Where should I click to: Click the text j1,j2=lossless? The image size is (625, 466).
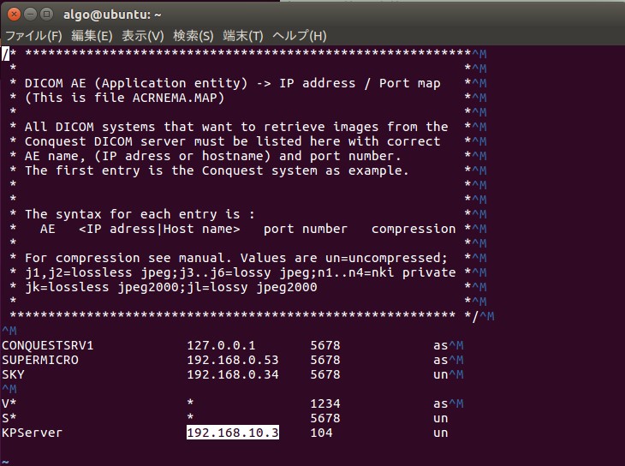(x=79, y=273)
